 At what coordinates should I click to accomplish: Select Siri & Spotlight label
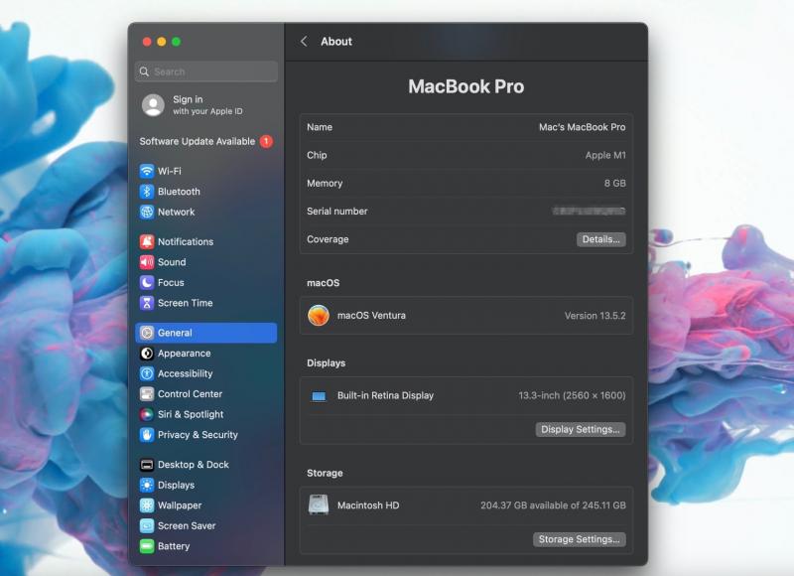191,414
